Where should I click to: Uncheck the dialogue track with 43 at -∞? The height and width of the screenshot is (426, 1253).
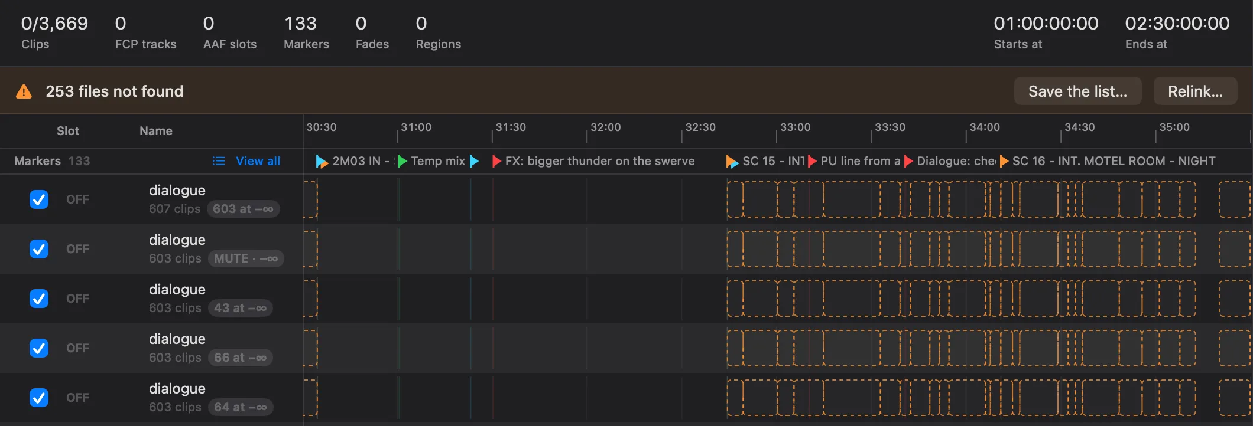pyautogui.click(x=39, y=299)
